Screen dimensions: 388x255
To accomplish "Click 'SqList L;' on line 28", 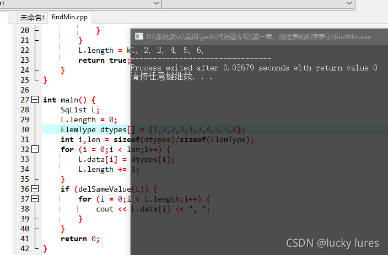I will [80, 110].
